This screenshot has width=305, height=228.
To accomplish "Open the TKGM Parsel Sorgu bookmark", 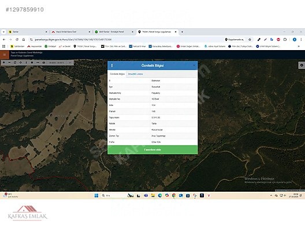I will tap(85, 46).
